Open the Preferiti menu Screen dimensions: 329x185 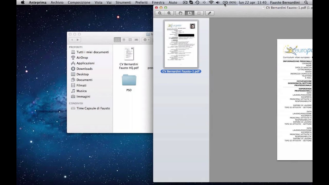[x=141, y=3]
